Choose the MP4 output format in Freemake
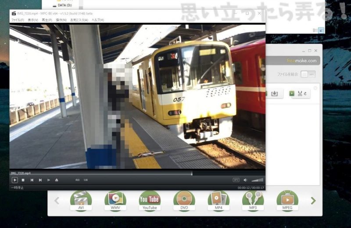The width and height of the screenshot is (351, 228). pyautogui.click(x=218, y=201)
